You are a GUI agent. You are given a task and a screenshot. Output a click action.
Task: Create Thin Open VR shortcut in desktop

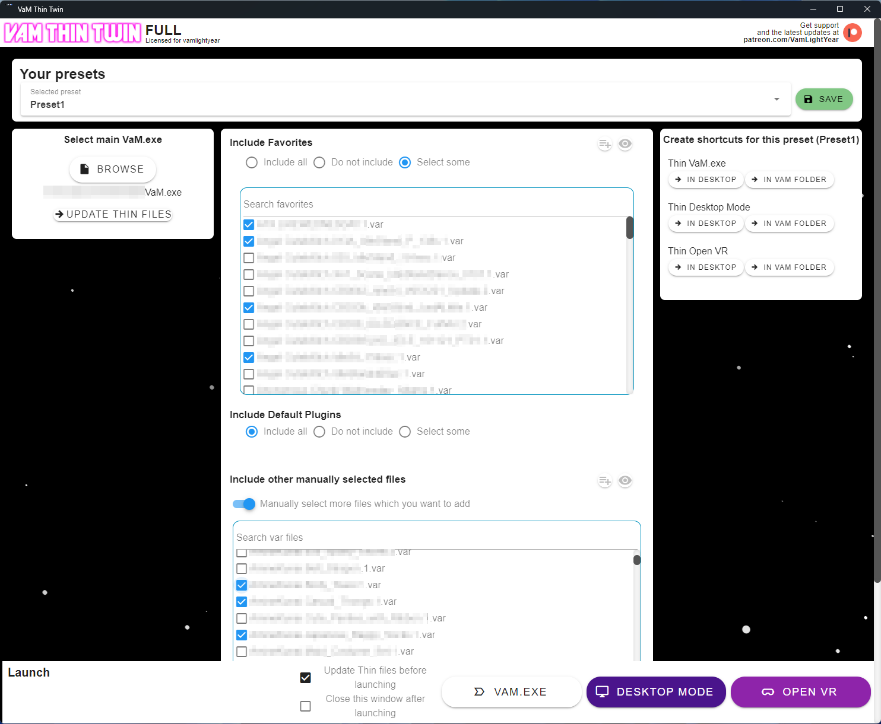[x=706, y=267]
